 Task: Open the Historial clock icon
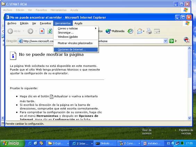(x=130, y=31)
